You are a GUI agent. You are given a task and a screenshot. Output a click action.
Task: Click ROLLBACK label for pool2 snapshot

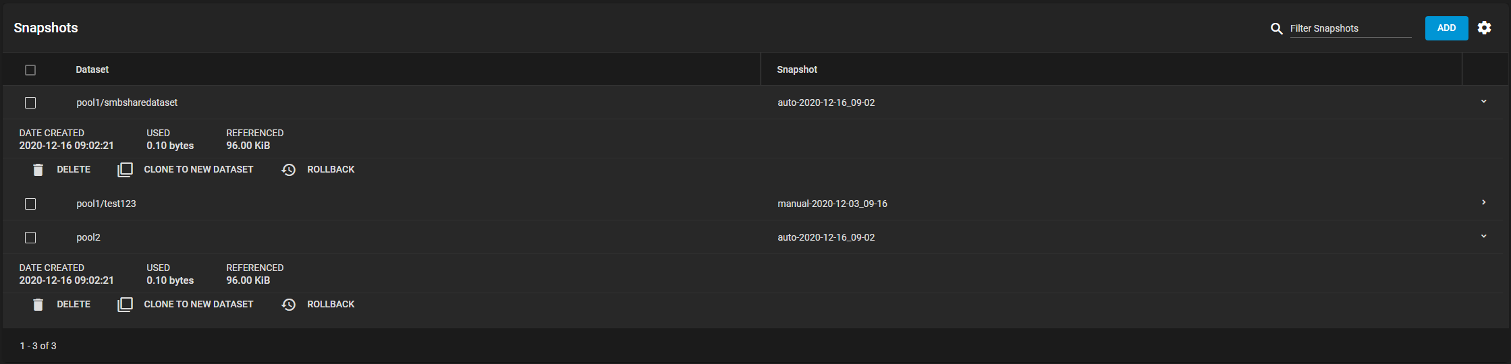click(331, 305)
